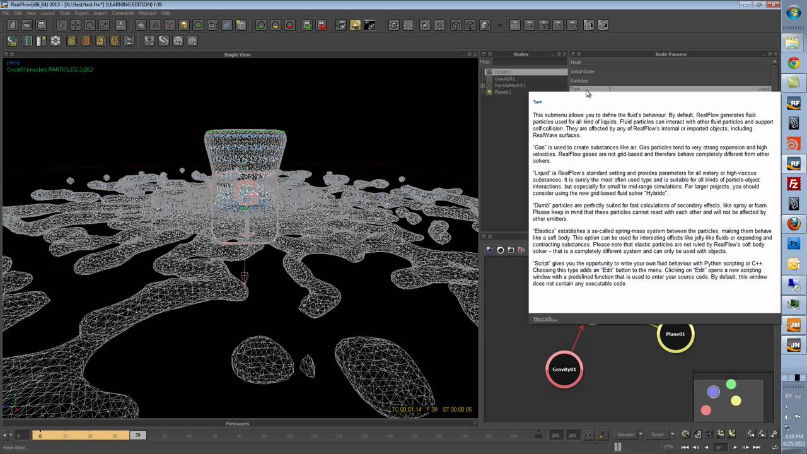The width and height of the screenshot is (807, 454).
Task: Click the New project toolbar icon
Action: tap(13, 25)
